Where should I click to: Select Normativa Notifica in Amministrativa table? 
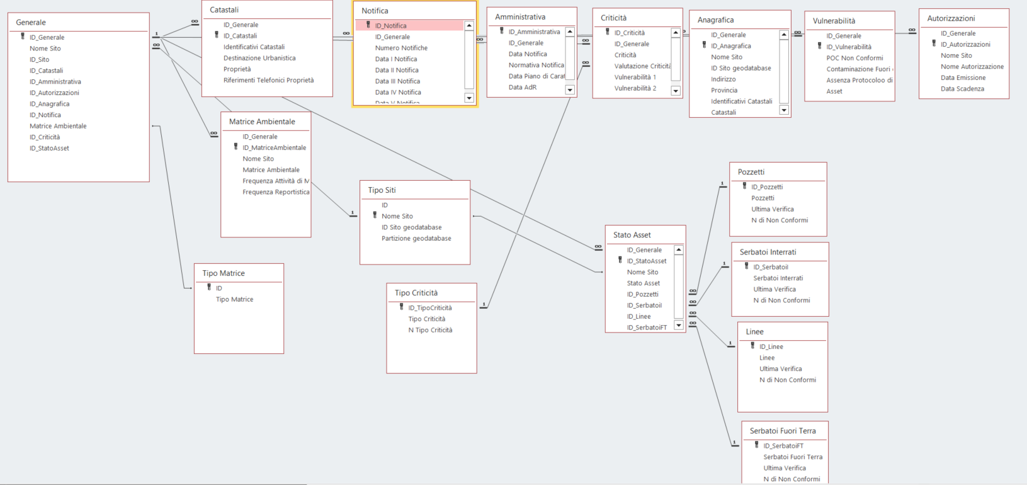(536, 65)
